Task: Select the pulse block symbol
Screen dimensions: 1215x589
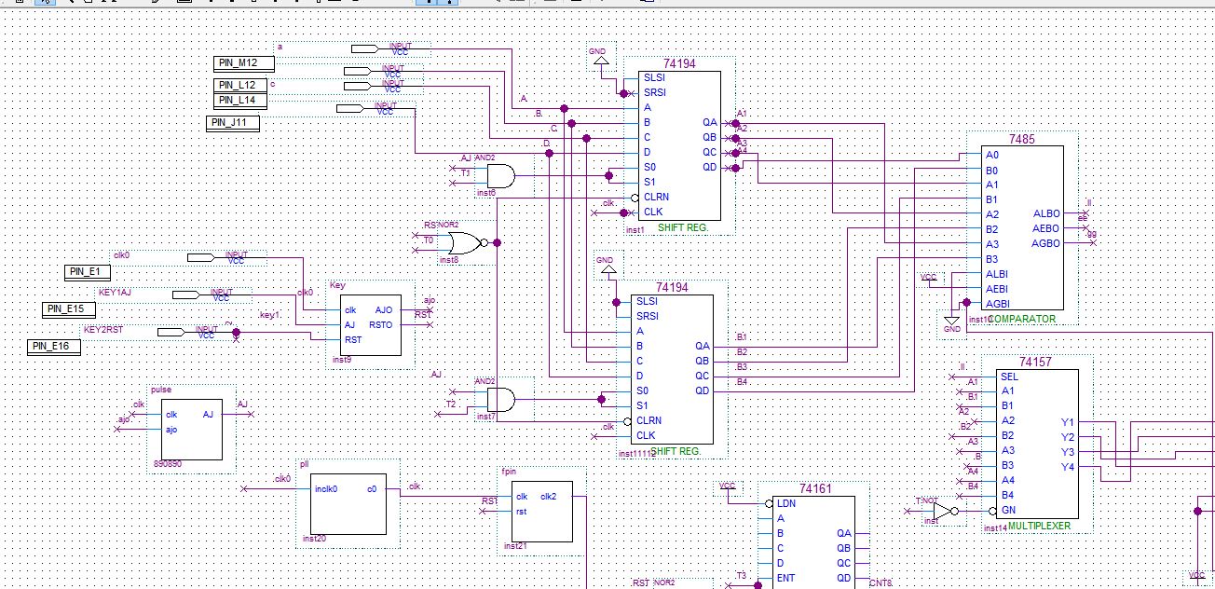Action: 192,428
